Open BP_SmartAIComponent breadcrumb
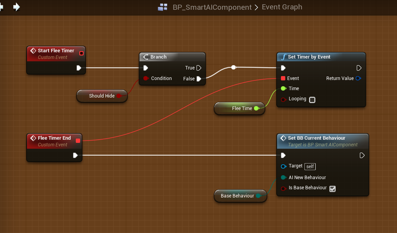397x233 pixels. tap(212, 7)
